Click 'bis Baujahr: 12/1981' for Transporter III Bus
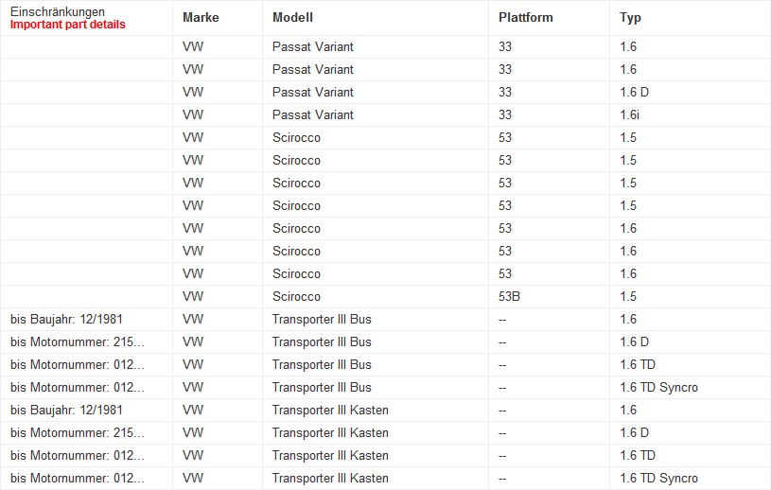This screenshot has height=490, width=771. (x=66, y=319)
